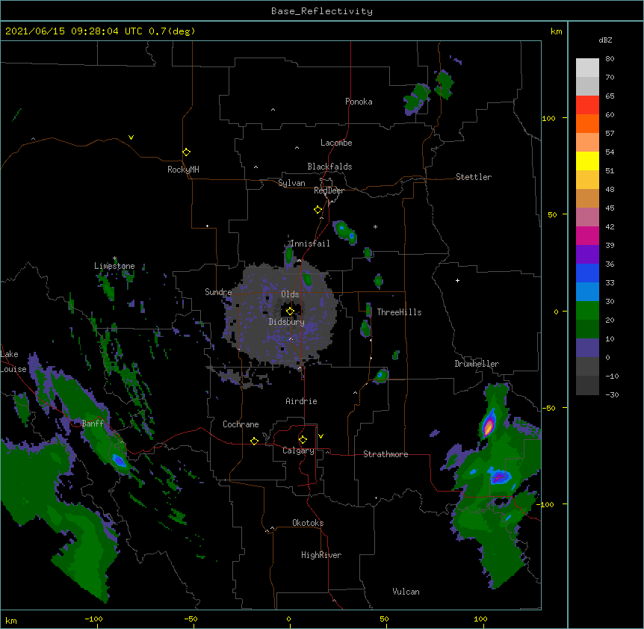Click the dBZ legend heading
Image resolution: width=644 pixels, height=629 pixels.
click(x=605, y=40)
